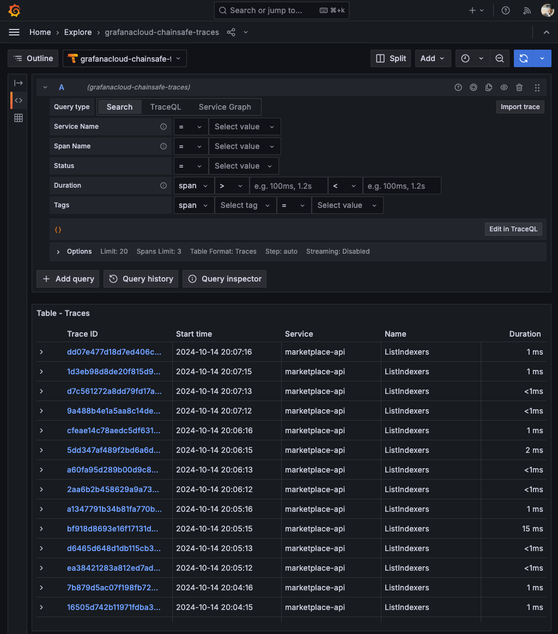The width and height of the screenshot is (558, 634).
Task: Duplicate query A using copy icon
Action: [489, 87]
